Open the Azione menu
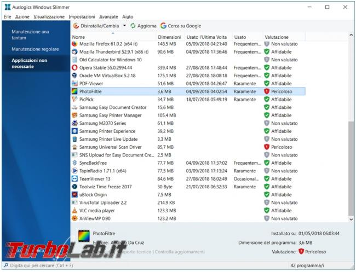Image resolution: width=356 pixels, height=272 pixels. pyautogui.click(x=22, y=17)
